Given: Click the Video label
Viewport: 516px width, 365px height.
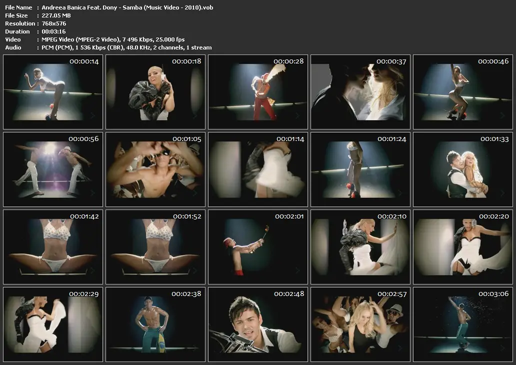Looking at the screenshot, I should (x=13, y=39).
